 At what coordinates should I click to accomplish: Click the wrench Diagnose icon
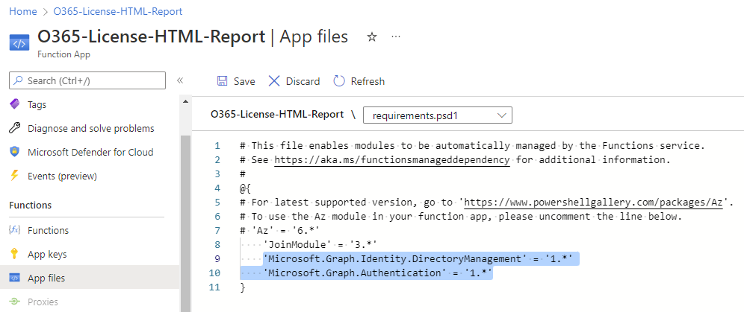tap(15, 128)
